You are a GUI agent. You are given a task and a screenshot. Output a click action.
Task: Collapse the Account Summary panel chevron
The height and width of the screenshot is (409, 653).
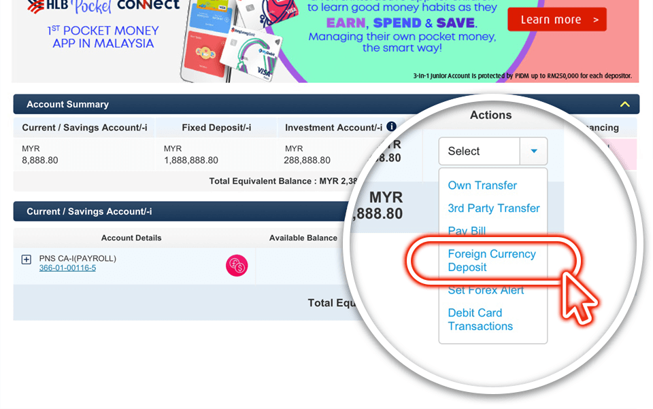tap(624, 105)
